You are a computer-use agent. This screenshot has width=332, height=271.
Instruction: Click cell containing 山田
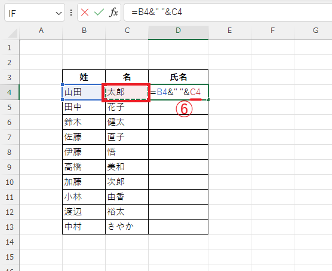pyautogui.click(x=84, y=92)
